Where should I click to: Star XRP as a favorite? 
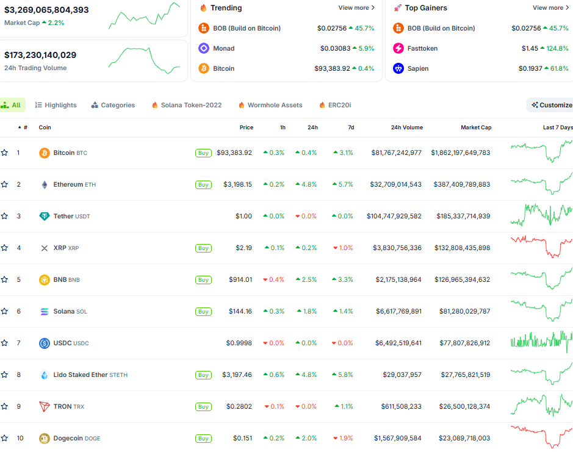point(5,248)
